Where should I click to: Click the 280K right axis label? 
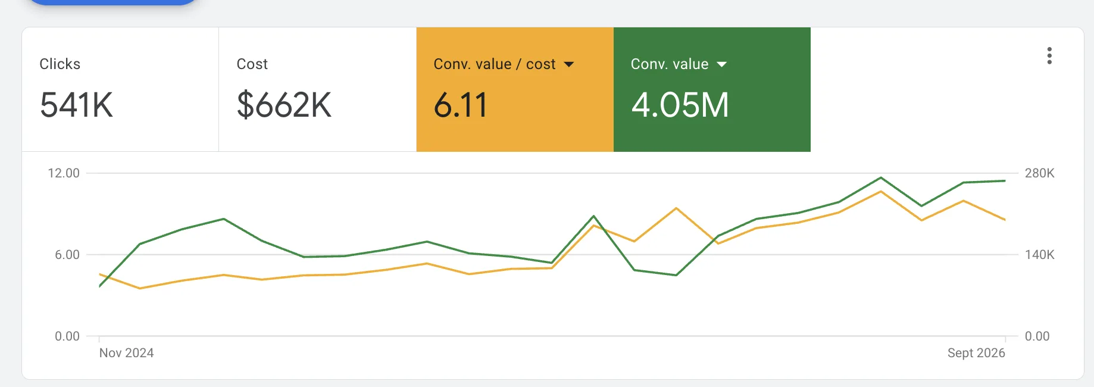tap(1040, 173)
